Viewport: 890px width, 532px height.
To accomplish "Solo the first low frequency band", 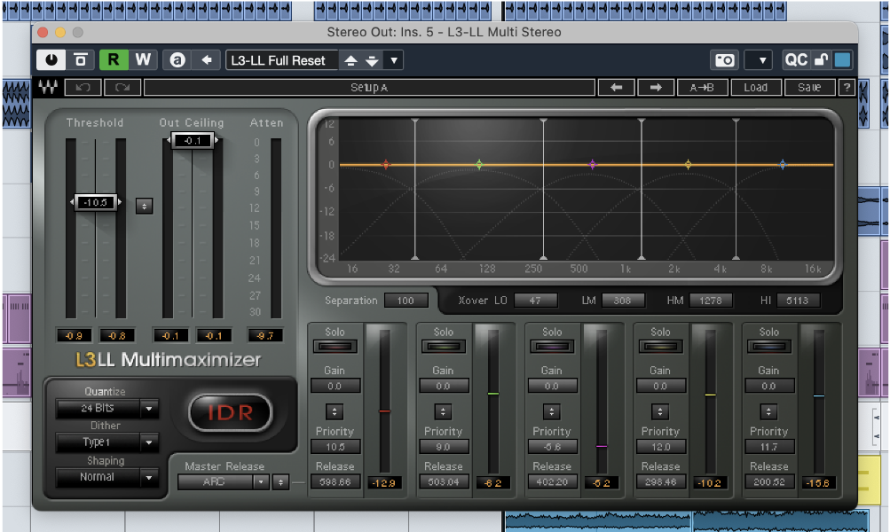I will tap(335, 346).
